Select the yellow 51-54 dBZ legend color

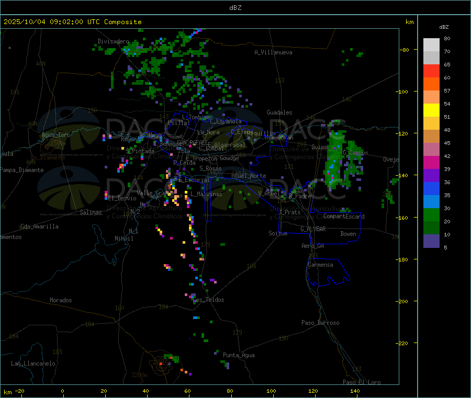point(431,110)
